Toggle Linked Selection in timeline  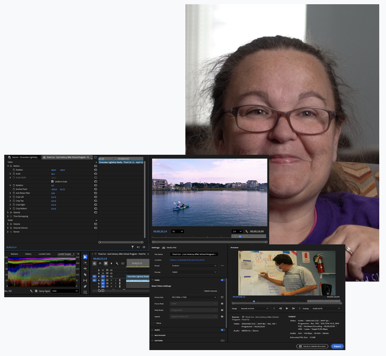click(x=106, y=263)
